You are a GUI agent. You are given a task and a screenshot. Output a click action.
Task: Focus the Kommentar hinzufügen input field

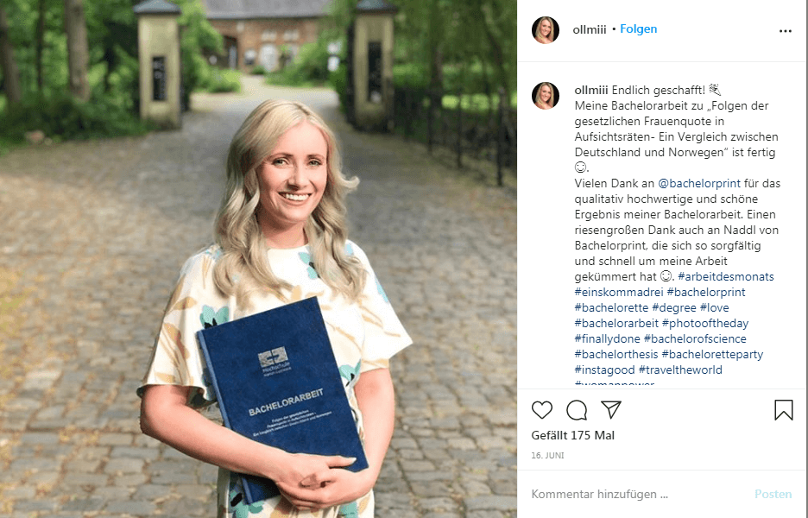tap(639, 495)
